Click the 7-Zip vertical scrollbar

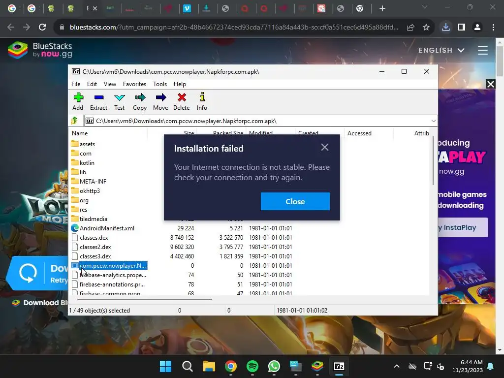pos(433,161)
